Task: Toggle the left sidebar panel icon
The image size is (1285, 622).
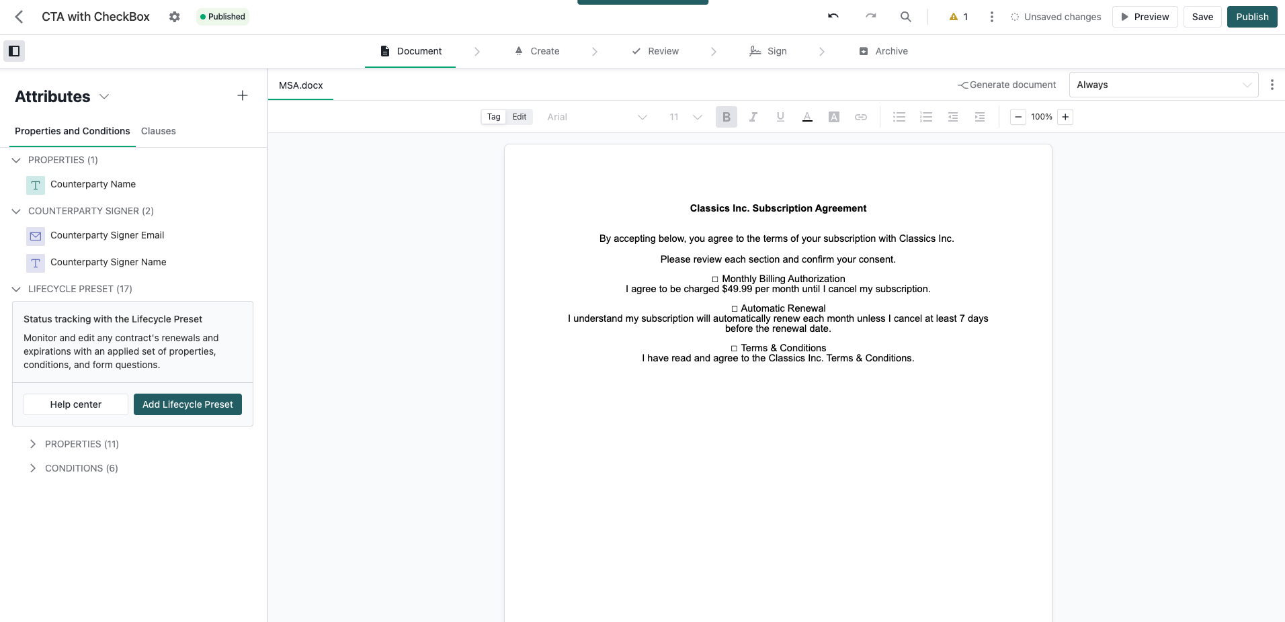Action: 14,51
